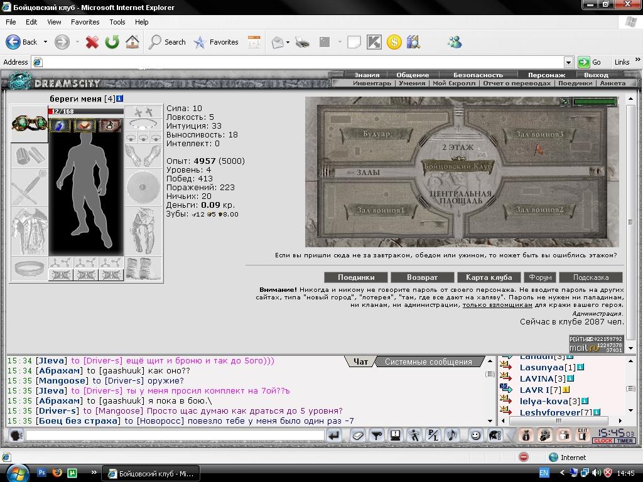
Task: Click the Возврат button
Action: point(423,277)
